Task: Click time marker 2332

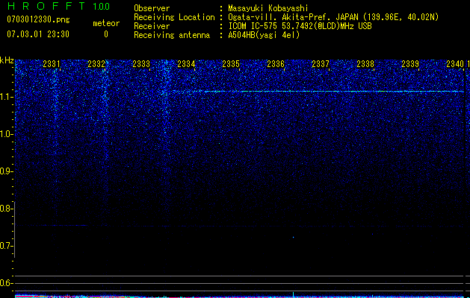Action: pyautogui.click(x=96, y=64)
